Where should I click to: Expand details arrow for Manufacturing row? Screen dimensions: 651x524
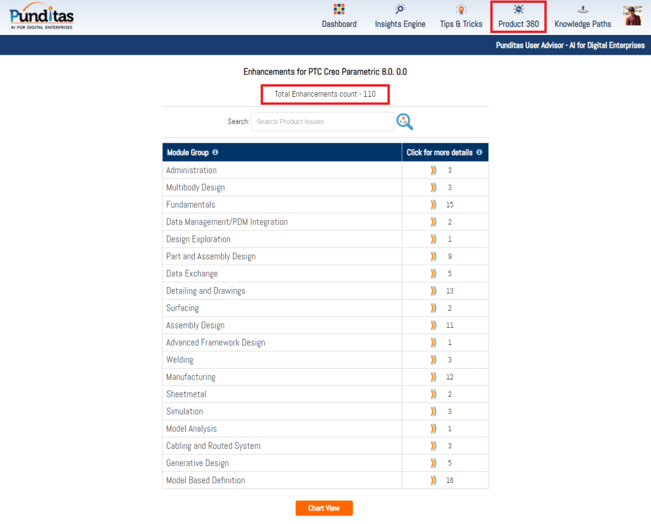[x=433, y=377]
